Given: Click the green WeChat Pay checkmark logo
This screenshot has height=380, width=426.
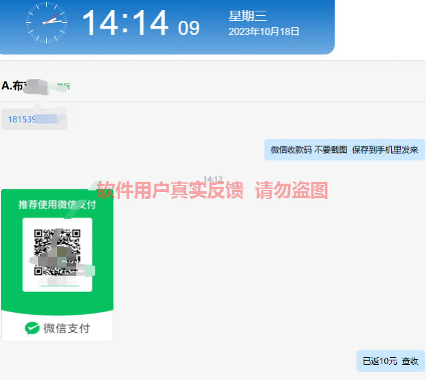Looking at the screenshot, I should click(x=32, y=328).
